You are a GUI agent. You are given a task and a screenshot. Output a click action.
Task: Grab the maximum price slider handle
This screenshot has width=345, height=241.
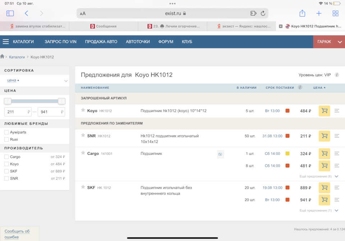pos(61,101)
